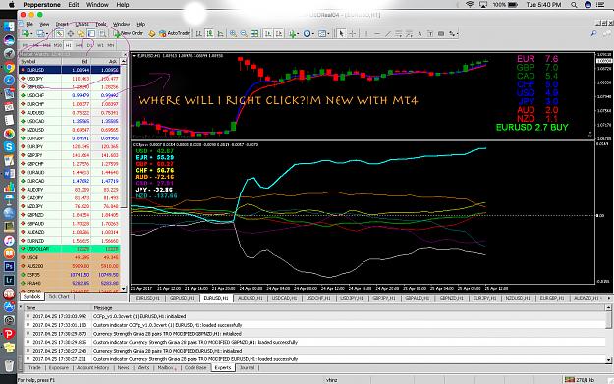The image size is (614, 384).
Task: Select the Horizontal Line tool
Action: (377, 34)
